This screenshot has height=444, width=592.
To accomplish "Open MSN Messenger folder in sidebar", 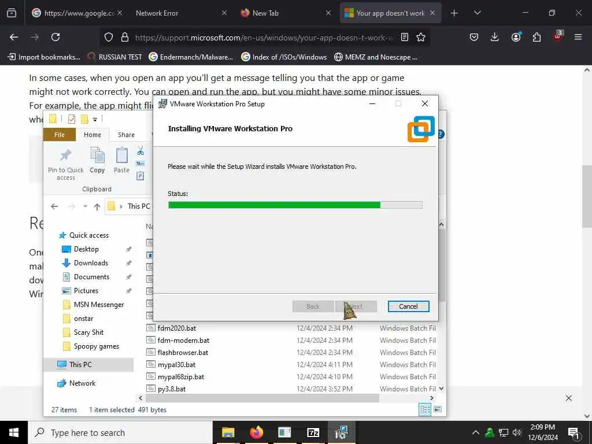I will click(x=98, y=305).
